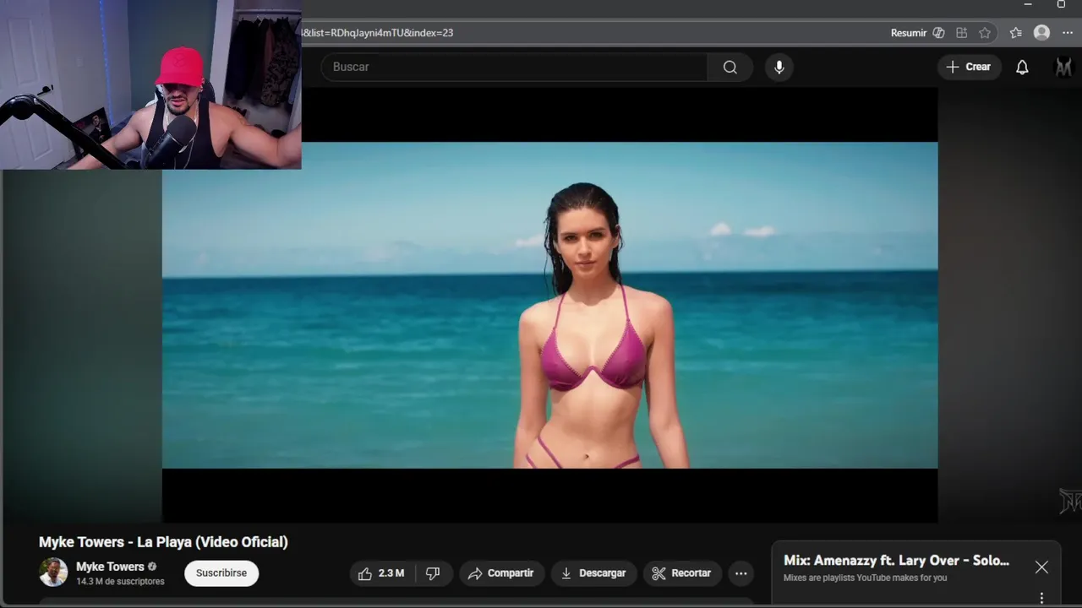The width and height of the screenshot is (1082, 608).
Task: Click the 14.3 M de suscriptores text
Action: tap(120, 582)
